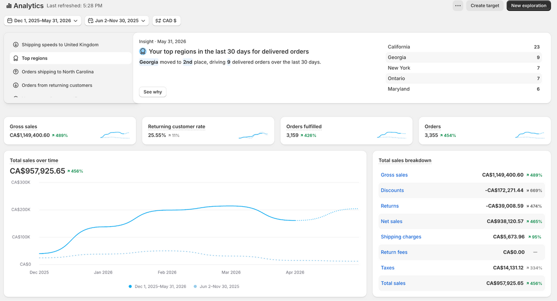The image size is (557, 301).
Task: Open the CAD $ currency selector
Action: pyautogui.click(x=167, y=21)
